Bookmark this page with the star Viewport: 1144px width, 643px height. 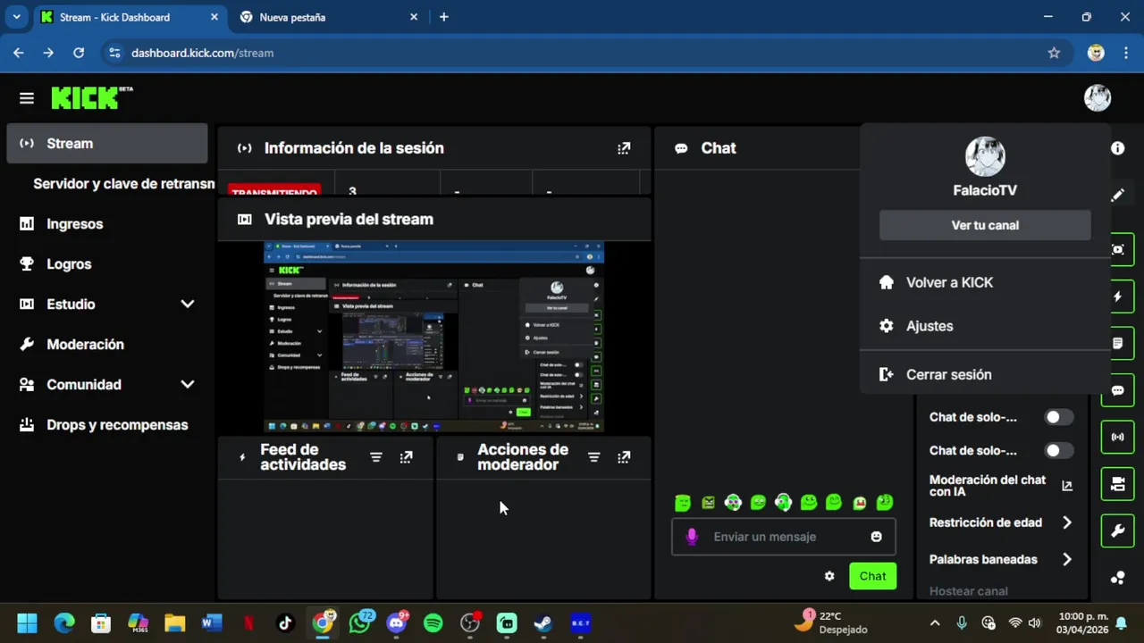1054,53
